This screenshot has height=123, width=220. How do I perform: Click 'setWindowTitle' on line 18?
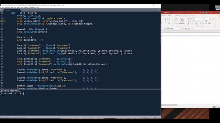click(x=33, y=18)
